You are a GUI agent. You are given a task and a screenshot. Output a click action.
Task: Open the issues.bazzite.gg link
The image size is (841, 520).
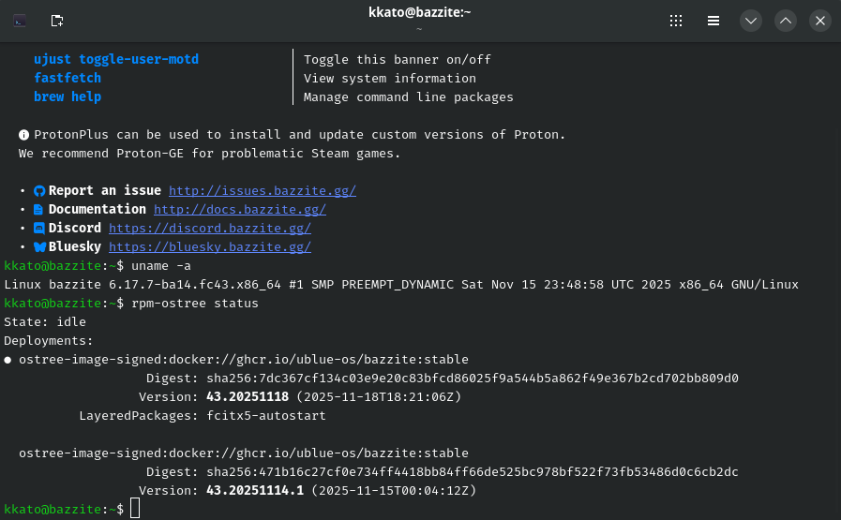click(263, 191)
